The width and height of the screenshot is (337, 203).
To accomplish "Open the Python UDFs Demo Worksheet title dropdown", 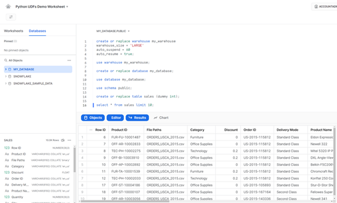I will tap(42, 6).
